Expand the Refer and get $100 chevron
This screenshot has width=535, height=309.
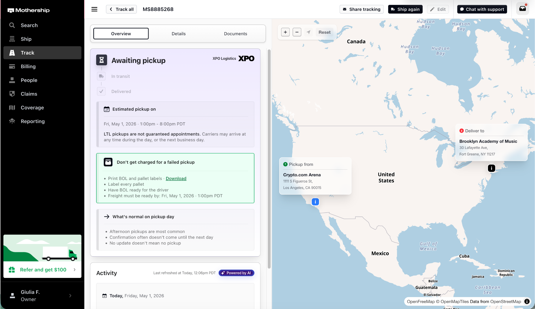(74, 270)
